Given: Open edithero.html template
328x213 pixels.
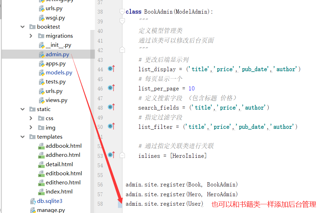Looking at the screenshot, I should 63,183.
